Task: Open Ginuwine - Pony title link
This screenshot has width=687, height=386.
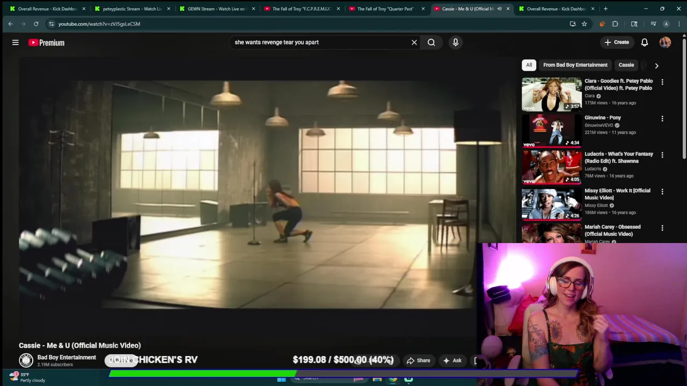Action: pyautogui.click(x=603, y=117)
